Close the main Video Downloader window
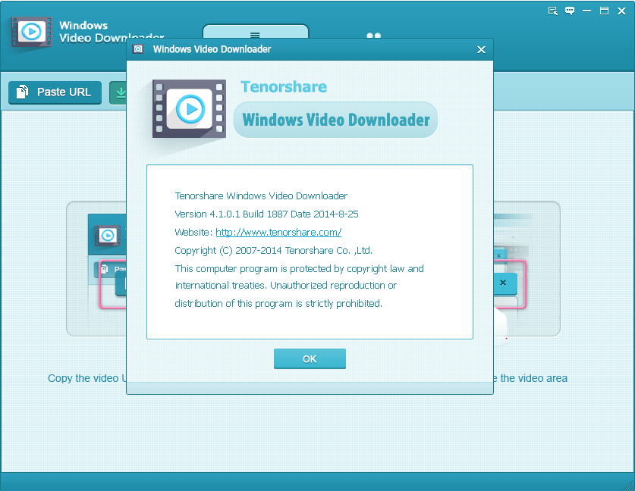This screenshot has height=491, width=635. tap(621, 11)
